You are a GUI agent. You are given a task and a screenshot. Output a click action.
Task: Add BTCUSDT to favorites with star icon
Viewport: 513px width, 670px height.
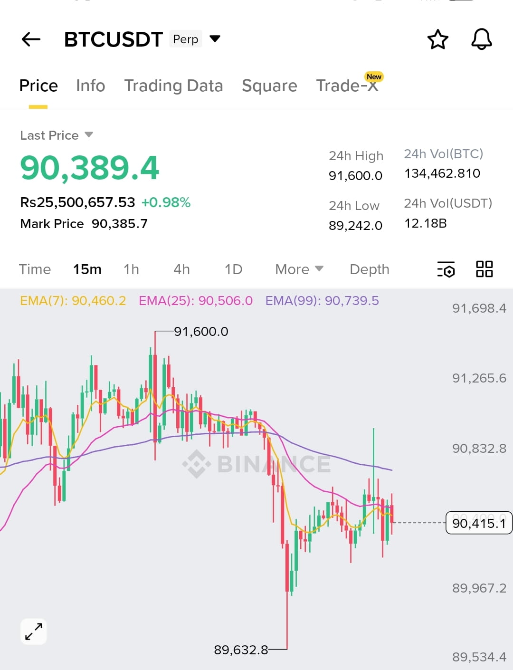(x=437, y=39)
